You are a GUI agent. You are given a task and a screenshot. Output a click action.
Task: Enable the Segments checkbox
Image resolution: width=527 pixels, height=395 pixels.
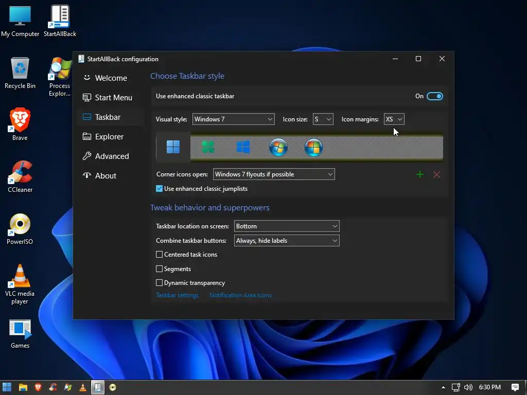(160, 268)
